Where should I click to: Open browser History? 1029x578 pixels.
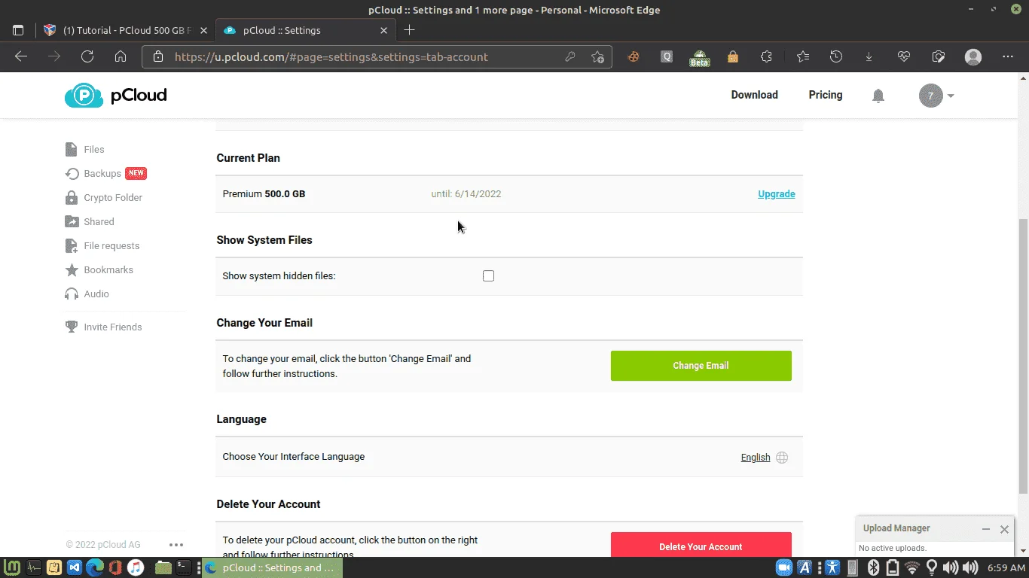click(836, 56)
